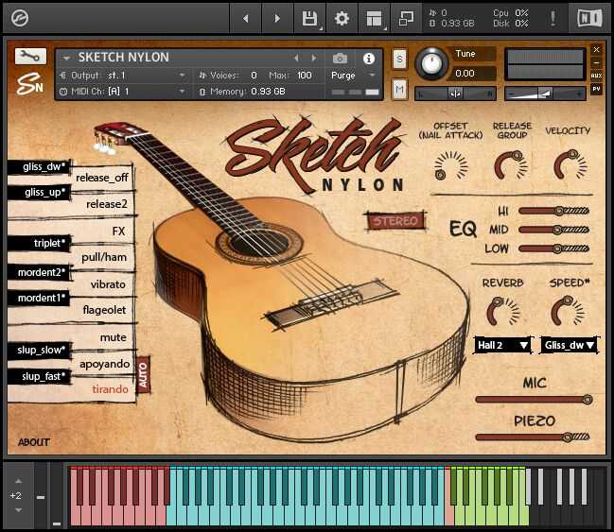This screenshot has height=532, width=614.
Task: Click the Reverb knob
Action: tap(503, 311)
